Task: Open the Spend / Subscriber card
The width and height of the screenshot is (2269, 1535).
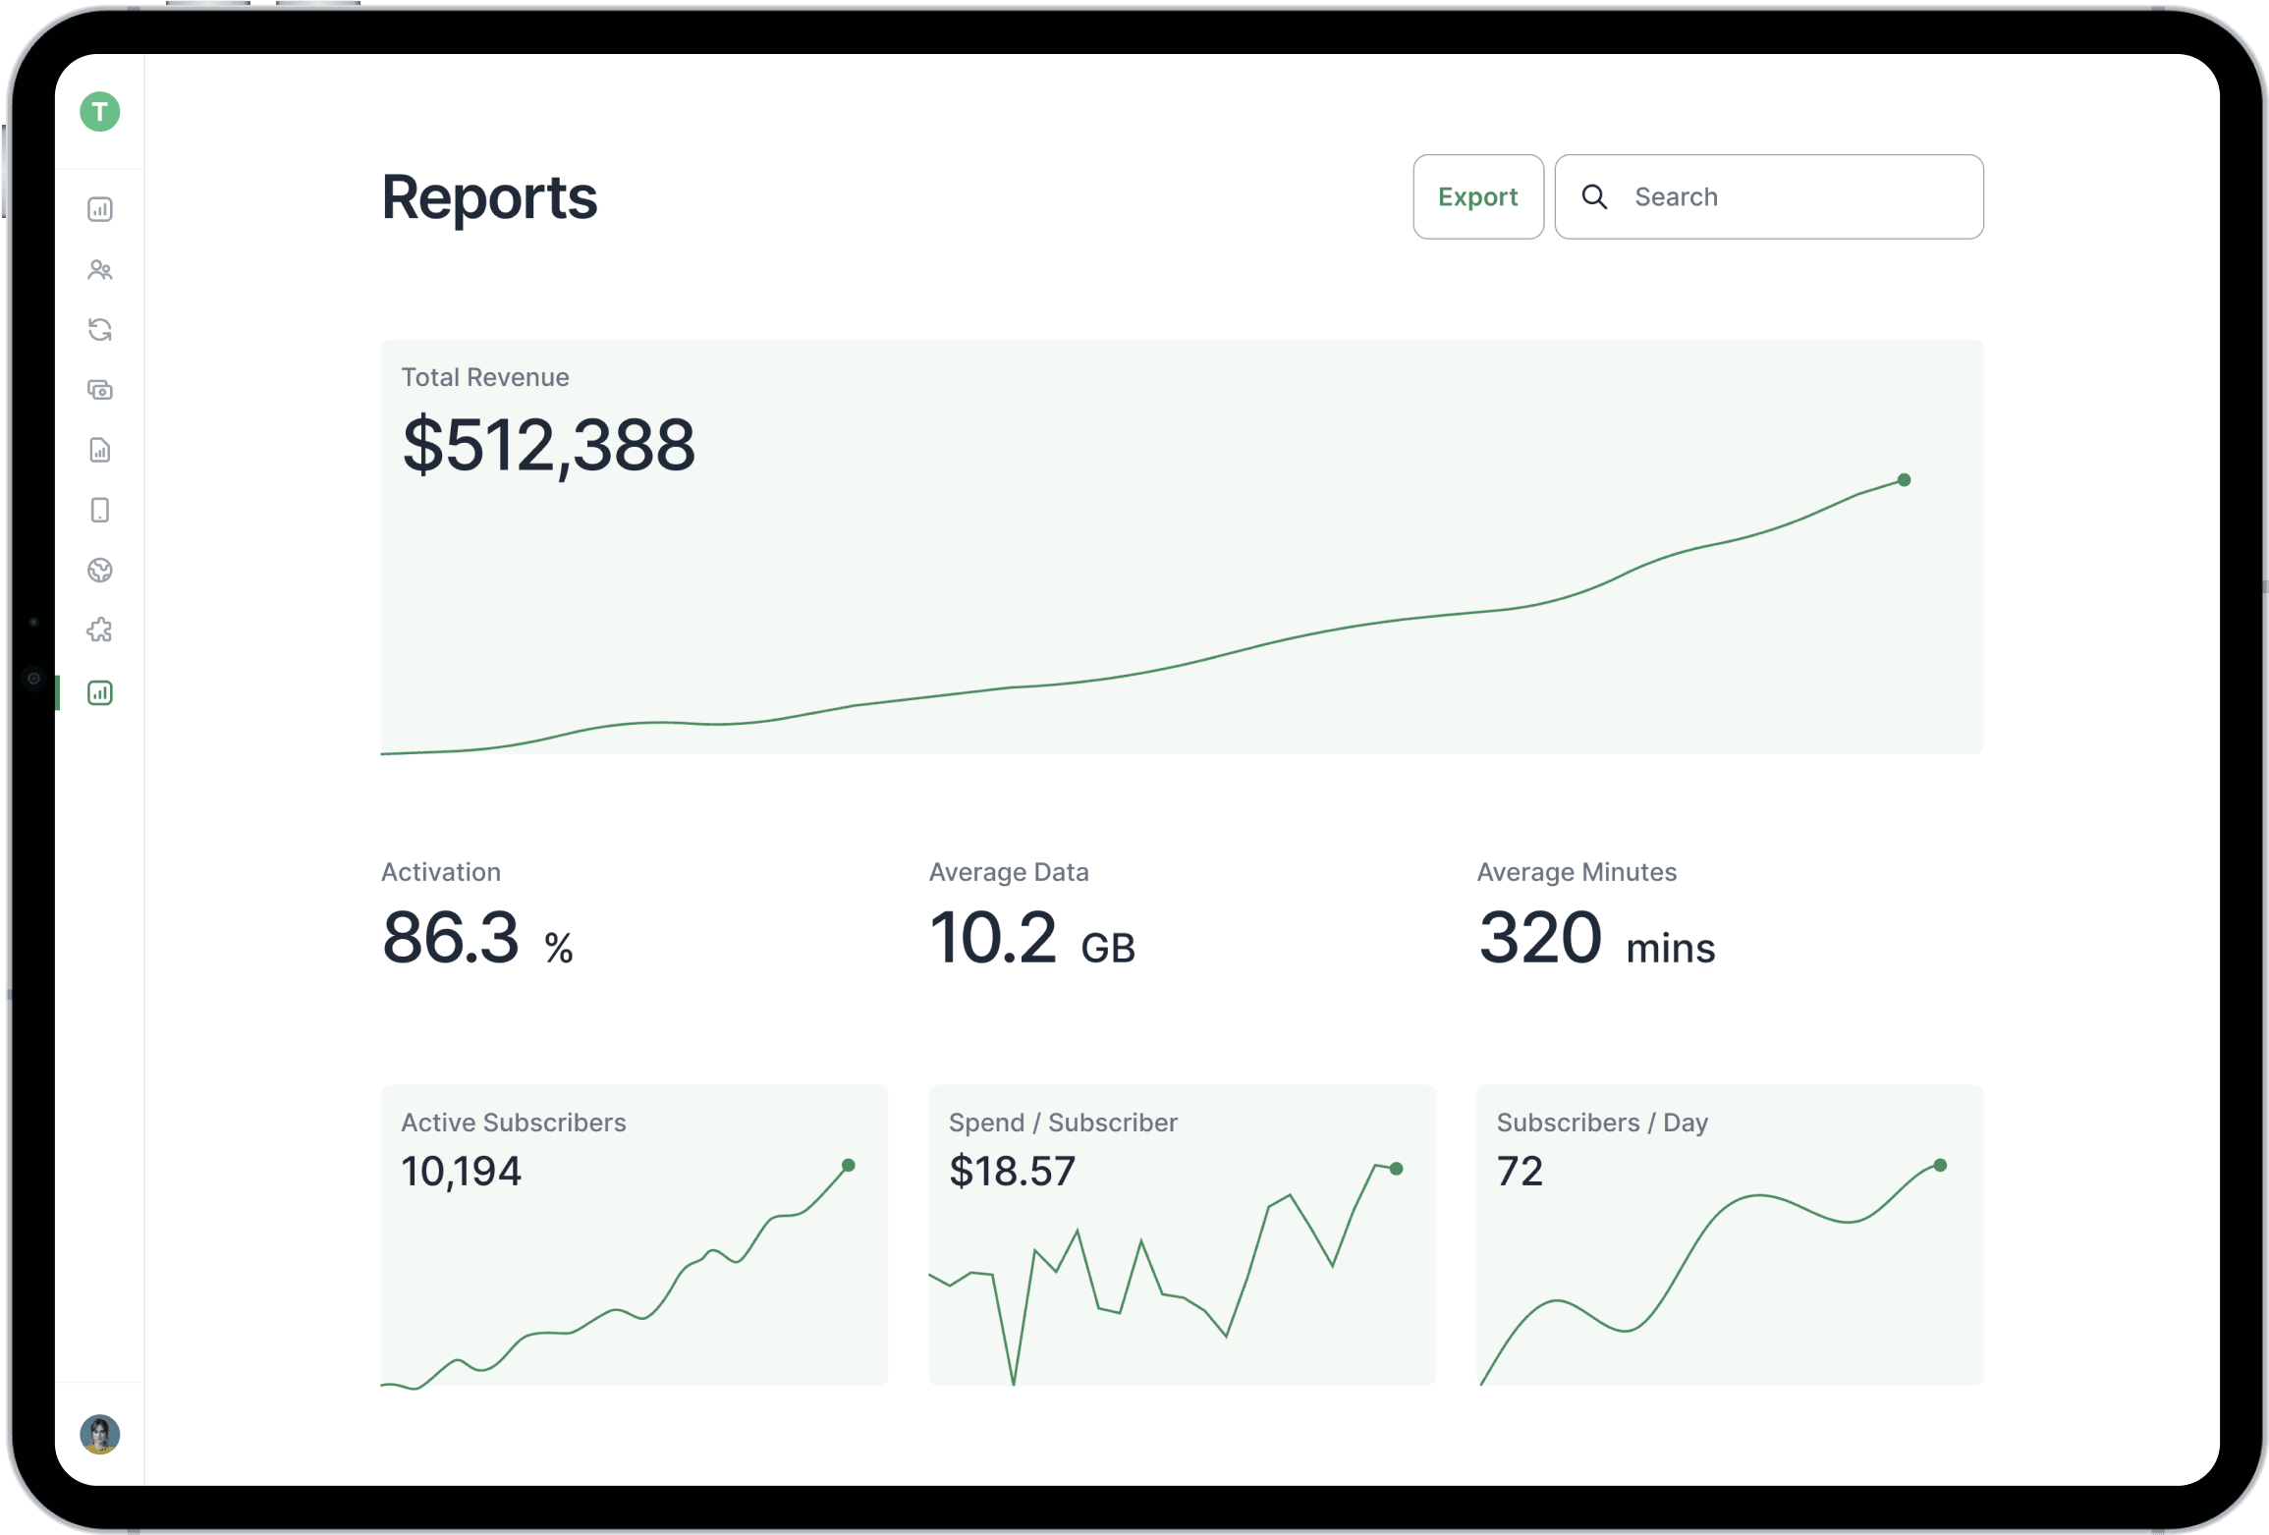Action: 1182,1234
